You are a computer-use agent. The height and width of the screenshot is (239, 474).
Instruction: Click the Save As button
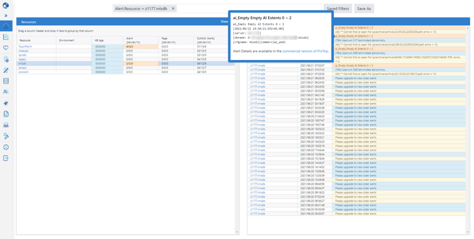[x=364, y=9]
